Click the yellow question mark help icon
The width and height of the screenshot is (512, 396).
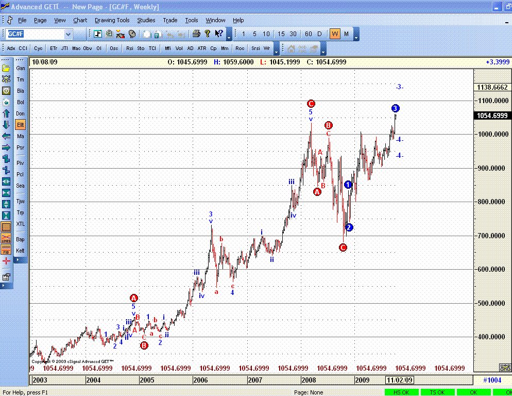pyautogui.click(x=208, y=34)
